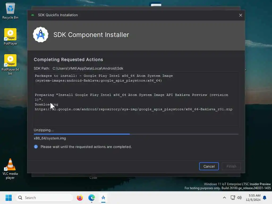The width and height of the screenshot is (272, 204).
Task: Click the taskbar Search box
Action: tap(44, 198)
